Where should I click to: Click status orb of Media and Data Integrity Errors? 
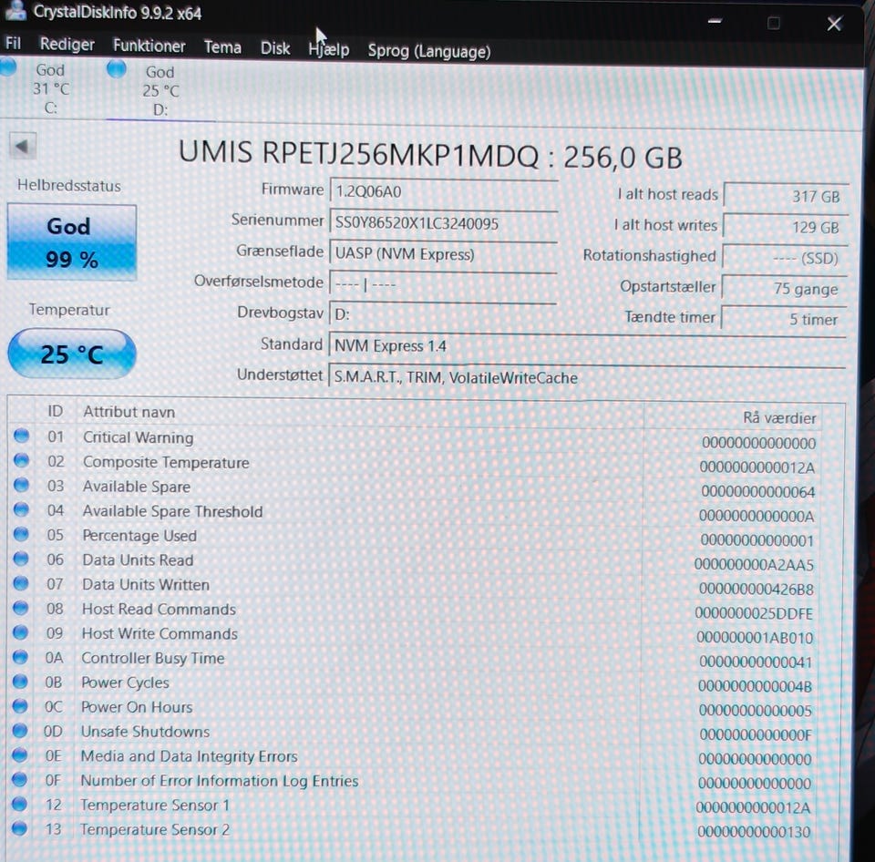click(x=19, y=754)
